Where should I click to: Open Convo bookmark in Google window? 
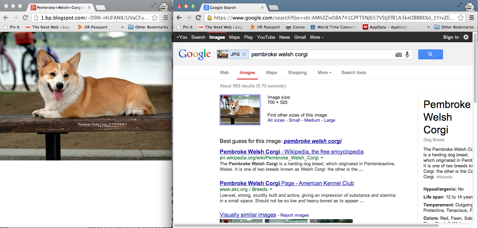point(295,27)
